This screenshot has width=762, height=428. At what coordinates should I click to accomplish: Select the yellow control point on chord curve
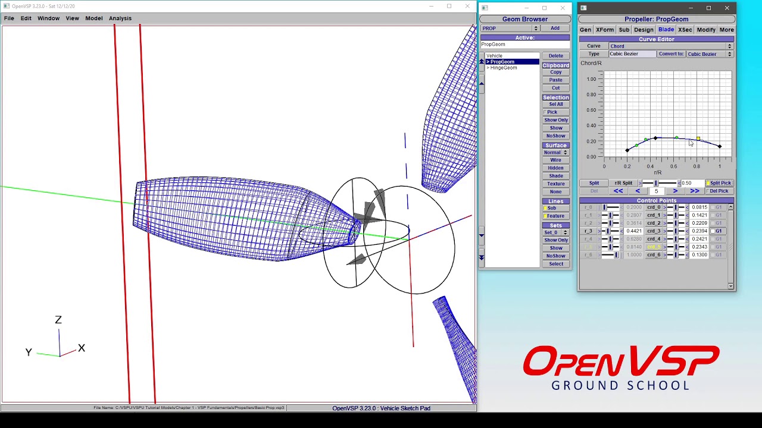[698, 139]
